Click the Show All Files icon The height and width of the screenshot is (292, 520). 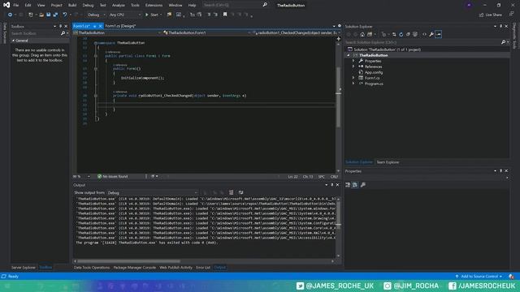coord(415,34)
